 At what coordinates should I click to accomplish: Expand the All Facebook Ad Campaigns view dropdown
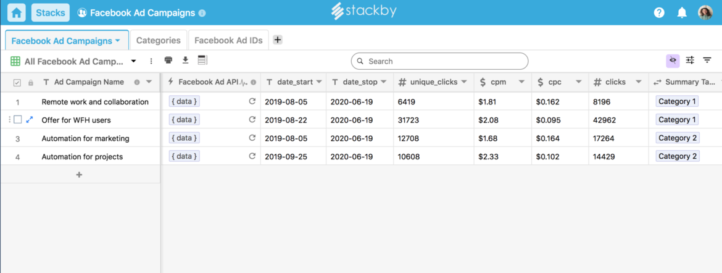click(133, 61)
